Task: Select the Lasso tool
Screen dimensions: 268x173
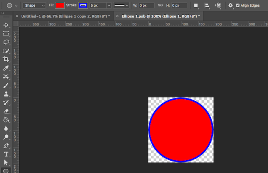Action: pos(6,42)
